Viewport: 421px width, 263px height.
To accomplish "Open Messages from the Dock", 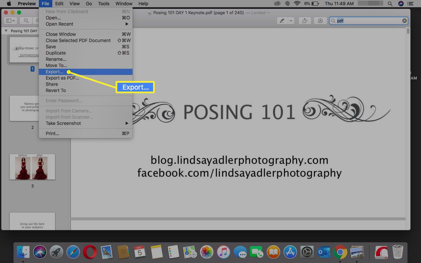I will pos(240,252).
